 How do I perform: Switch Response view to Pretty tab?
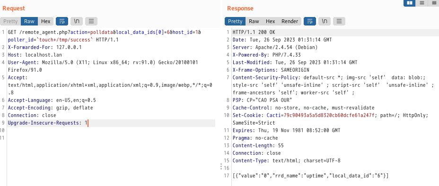(x=235, y=21)
